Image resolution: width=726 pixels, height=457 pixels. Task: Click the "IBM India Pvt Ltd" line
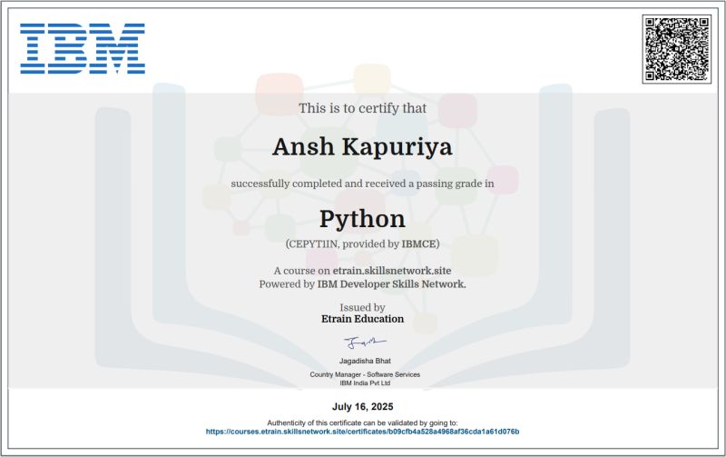tap(365, 383)
